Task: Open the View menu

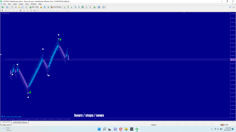Action: coord(9,4)
